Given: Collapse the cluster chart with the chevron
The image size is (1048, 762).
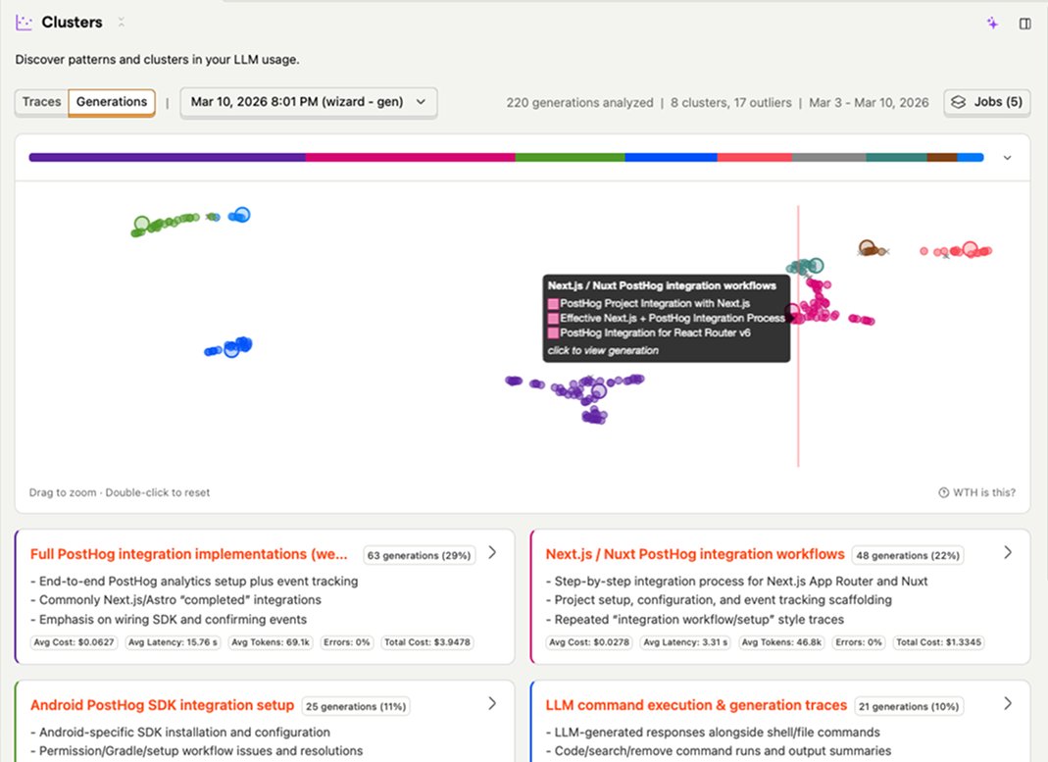Looking at the screenshot, I should pos(1007,158).
